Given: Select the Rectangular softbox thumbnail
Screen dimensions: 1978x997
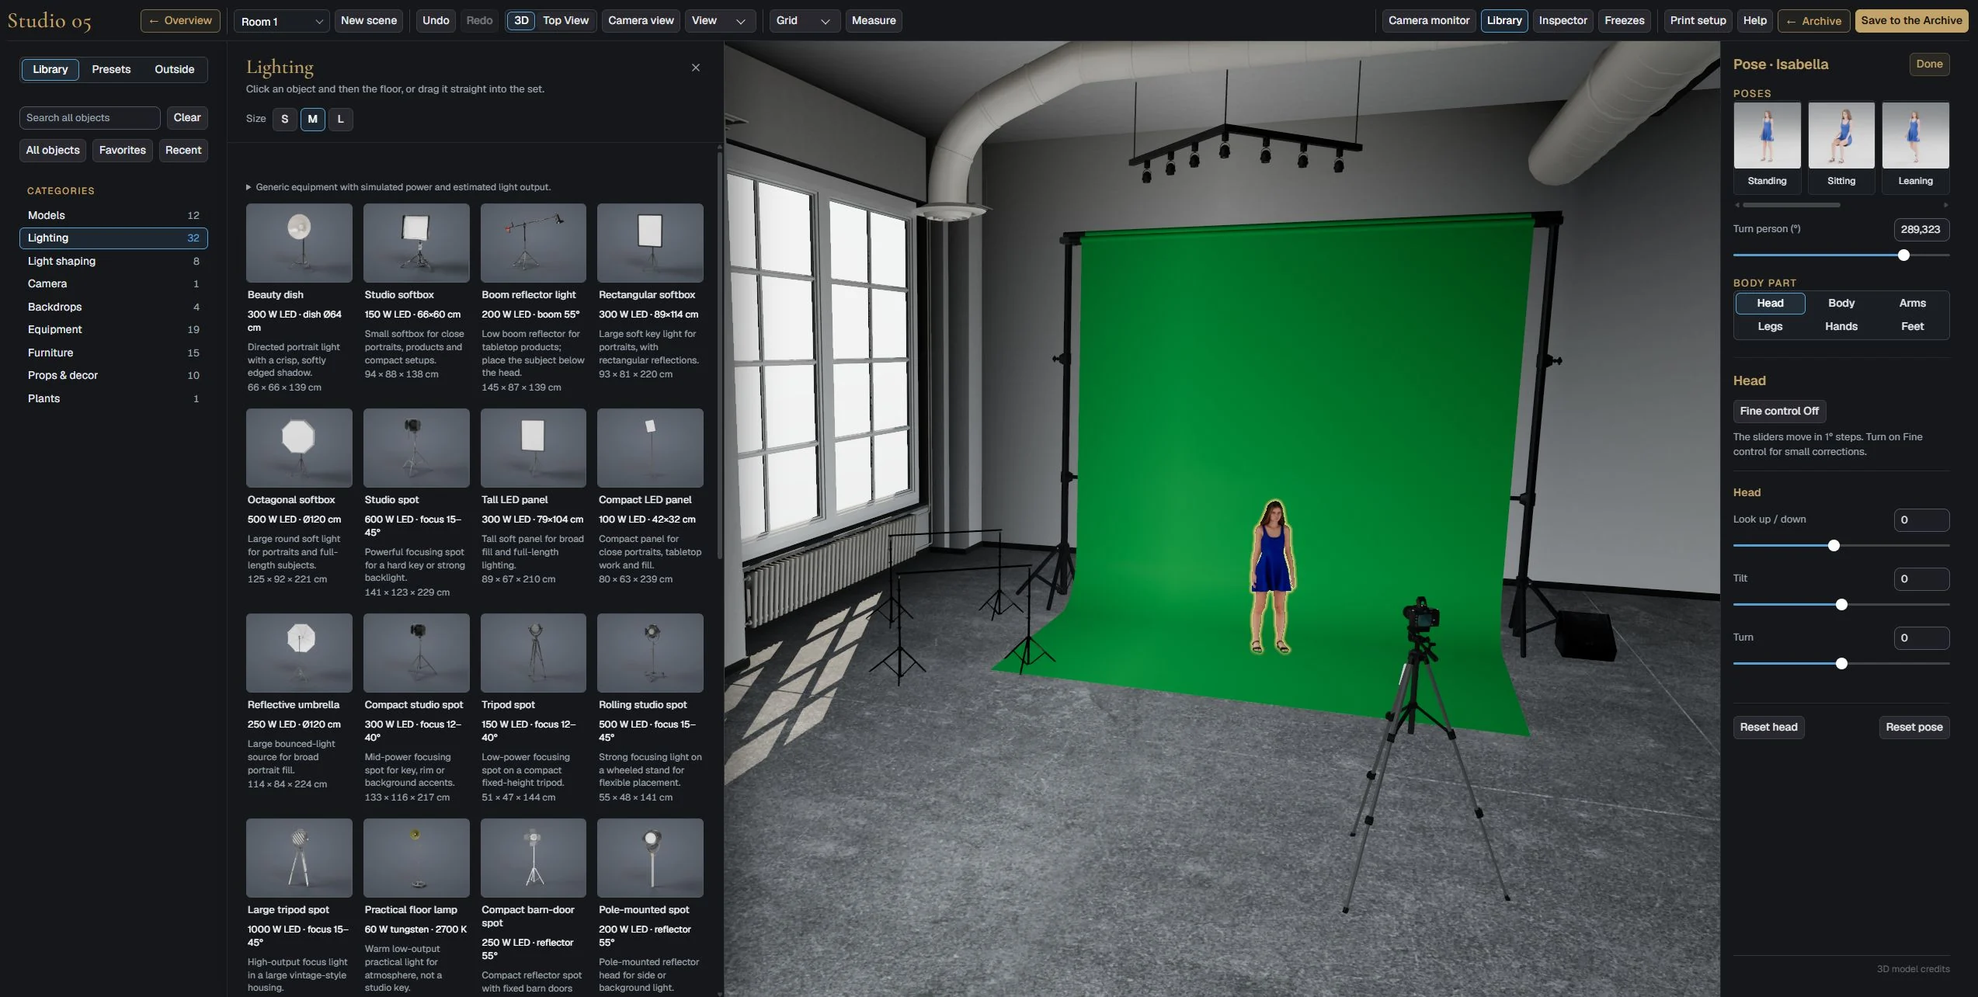Looking at the screenshot, I should click(x=650, y=242).
